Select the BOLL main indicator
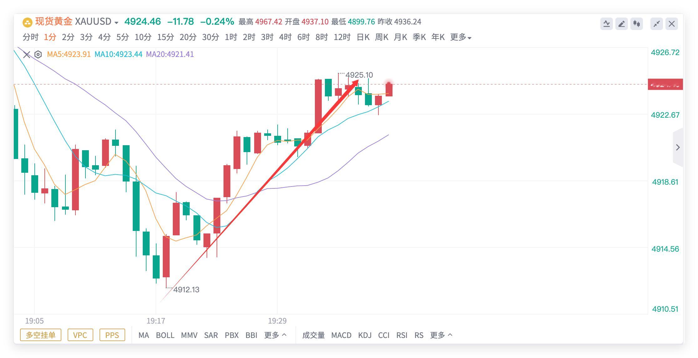The width and height of the screenshot is (698, 358). [x=165, y=335]
